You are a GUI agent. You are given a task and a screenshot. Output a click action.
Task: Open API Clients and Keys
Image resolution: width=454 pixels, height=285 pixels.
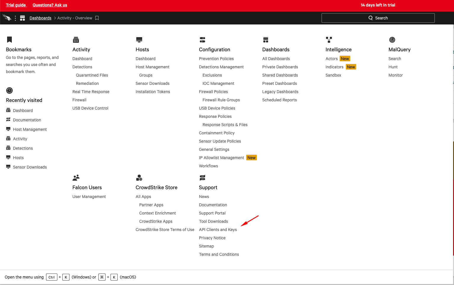point(218,230)
